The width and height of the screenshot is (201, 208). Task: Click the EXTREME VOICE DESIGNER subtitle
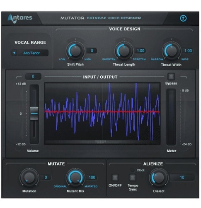click(x=114, y=18)
